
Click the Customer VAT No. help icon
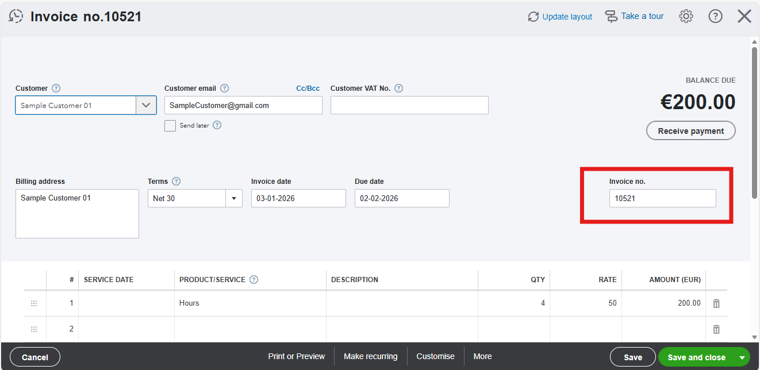click(x=398, y=88)
